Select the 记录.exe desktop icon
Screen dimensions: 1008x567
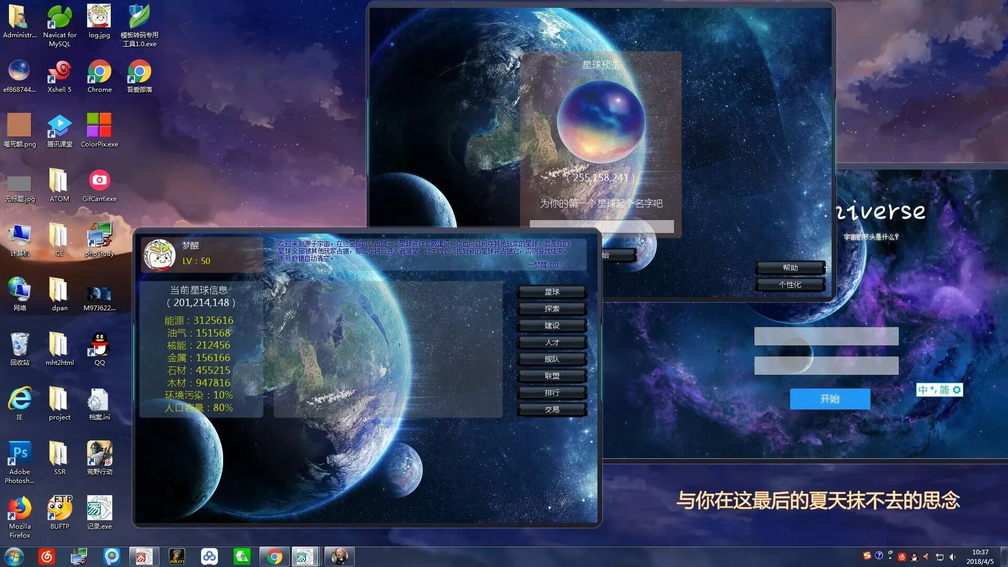(99, 513)
